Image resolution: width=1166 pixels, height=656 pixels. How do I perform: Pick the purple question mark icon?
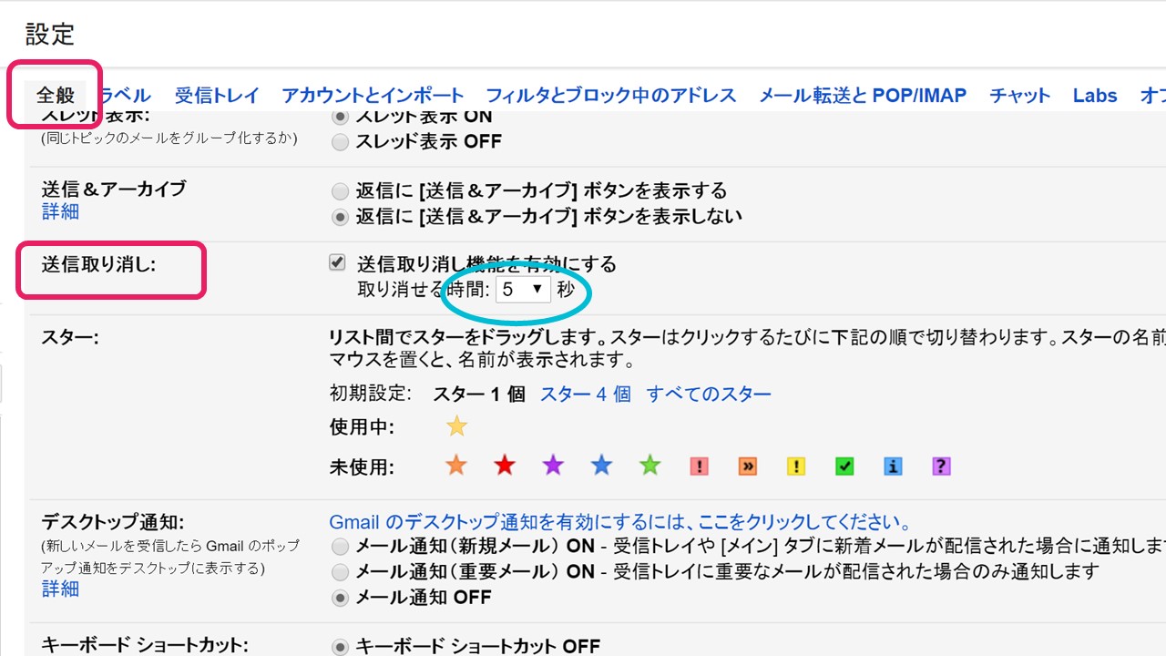click(941, 466)
